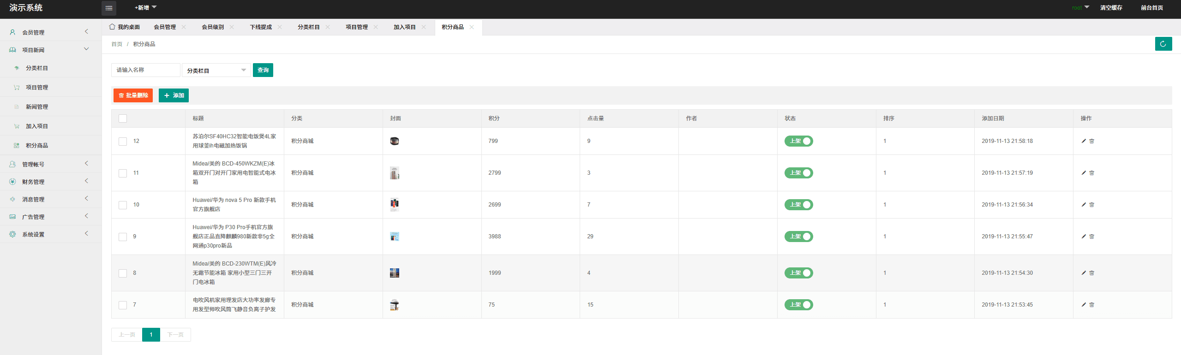The height and width of the screenshot is (355, 1181).
Task: Check the checkbox for row 12
Action: 123,142
